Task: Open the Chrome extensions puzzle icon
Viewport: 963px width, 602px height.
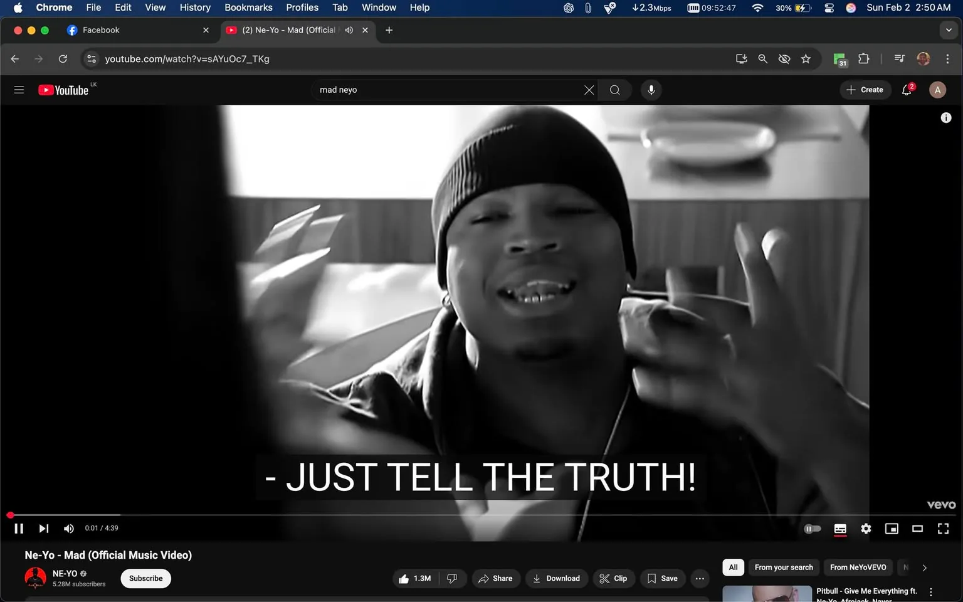Action: (863, 58)
